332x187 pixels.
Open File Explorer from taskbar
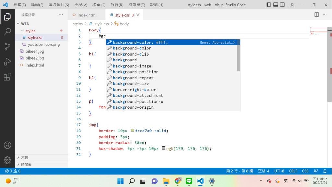[x=166, y=181]
